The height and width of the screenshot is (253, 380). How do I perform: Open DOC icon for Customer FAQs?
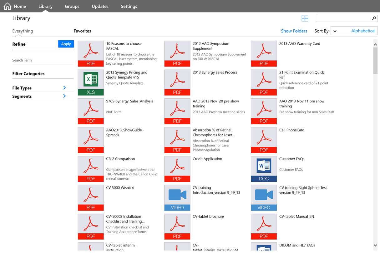coord(264,169)
